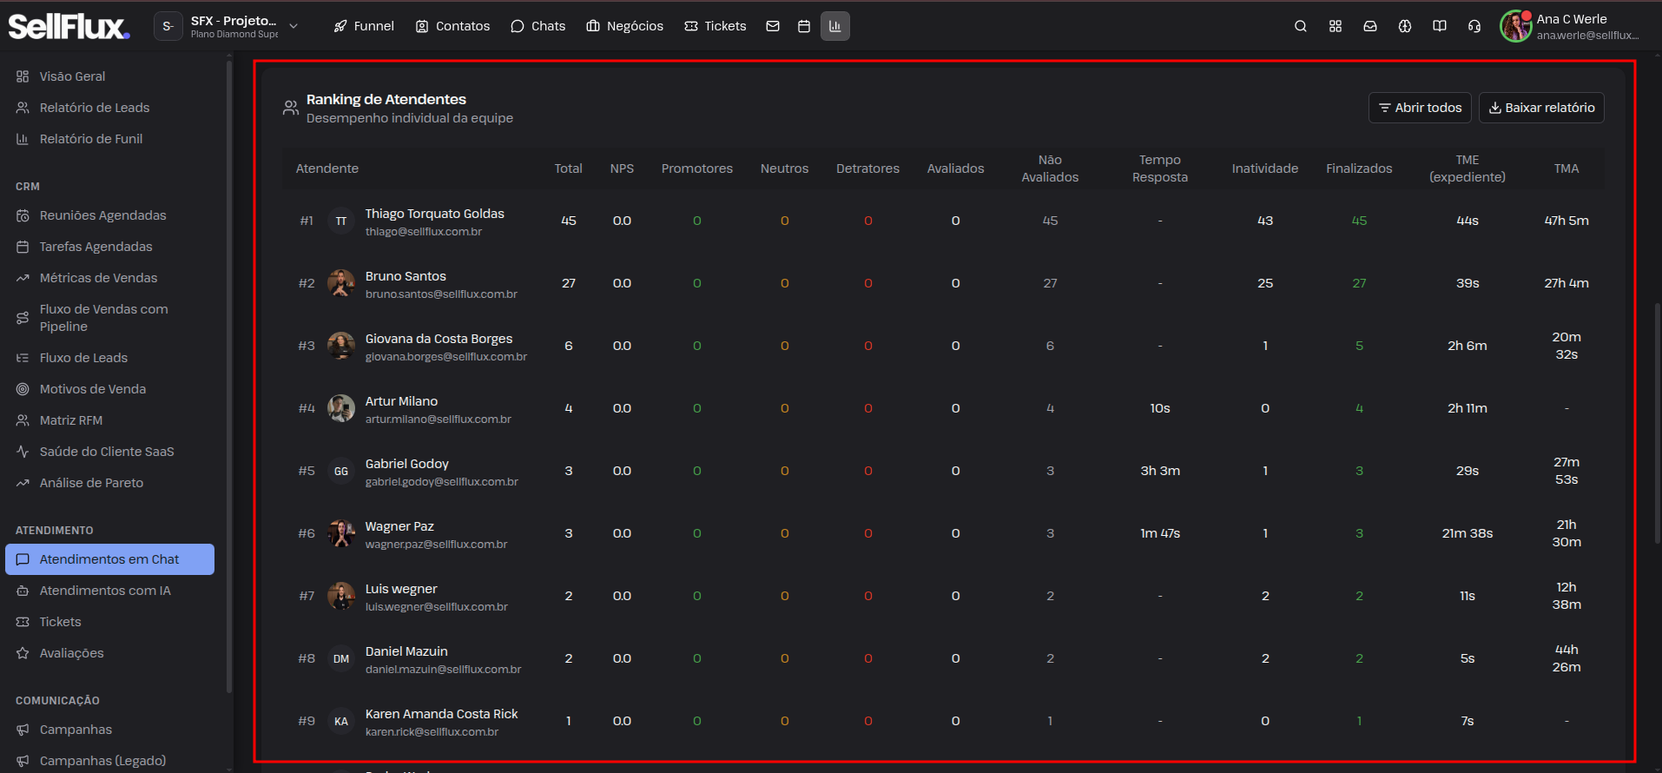
Task: Open the book documentation icon
Action: pos(1440,26)
